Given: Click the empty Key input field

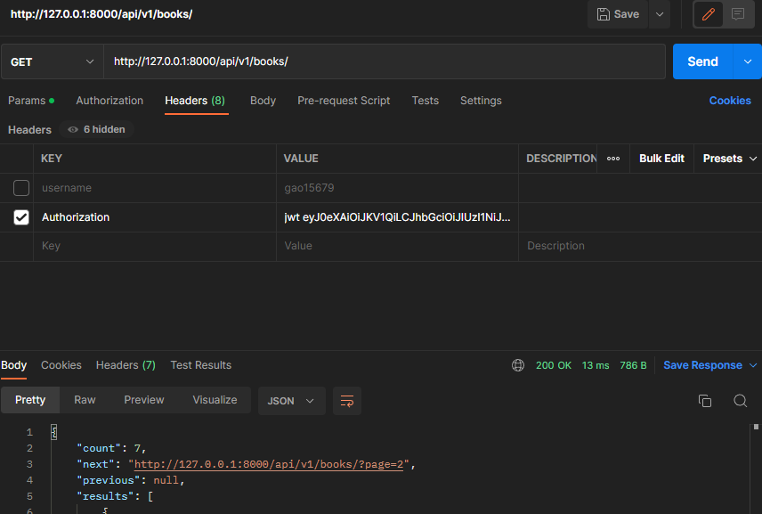Looking at the screenshot, I should point(155,246).
